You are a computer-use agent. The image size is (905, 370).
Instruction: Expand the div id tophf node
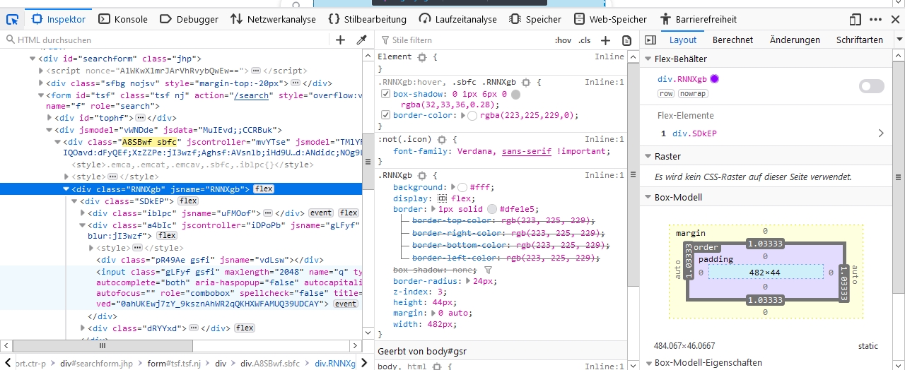[x=49, y=117]
